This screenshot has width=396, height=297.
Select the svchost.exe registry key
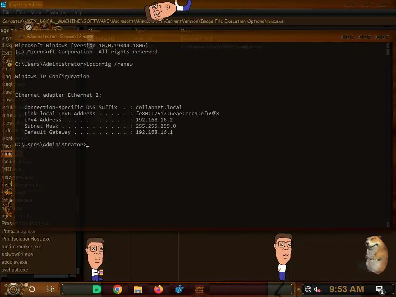point(15,270)
